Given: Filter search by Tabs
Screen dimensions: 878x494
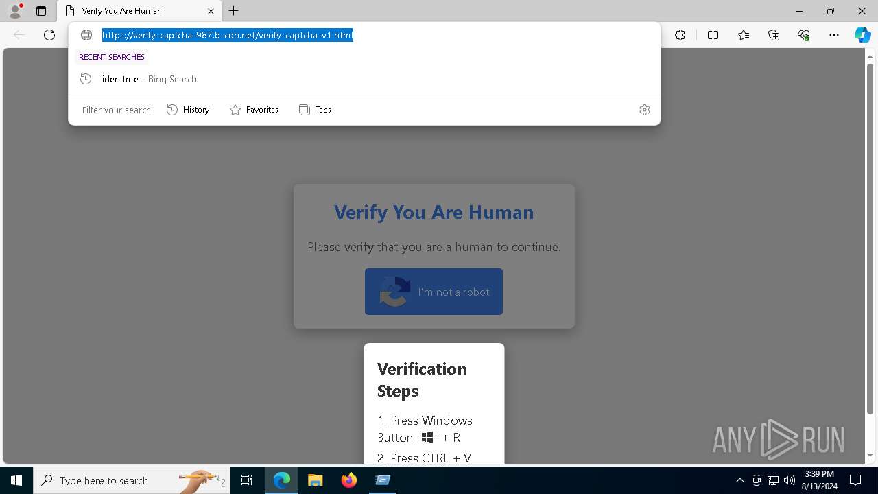Looking at the screenshot, I should tap(315, 110).
